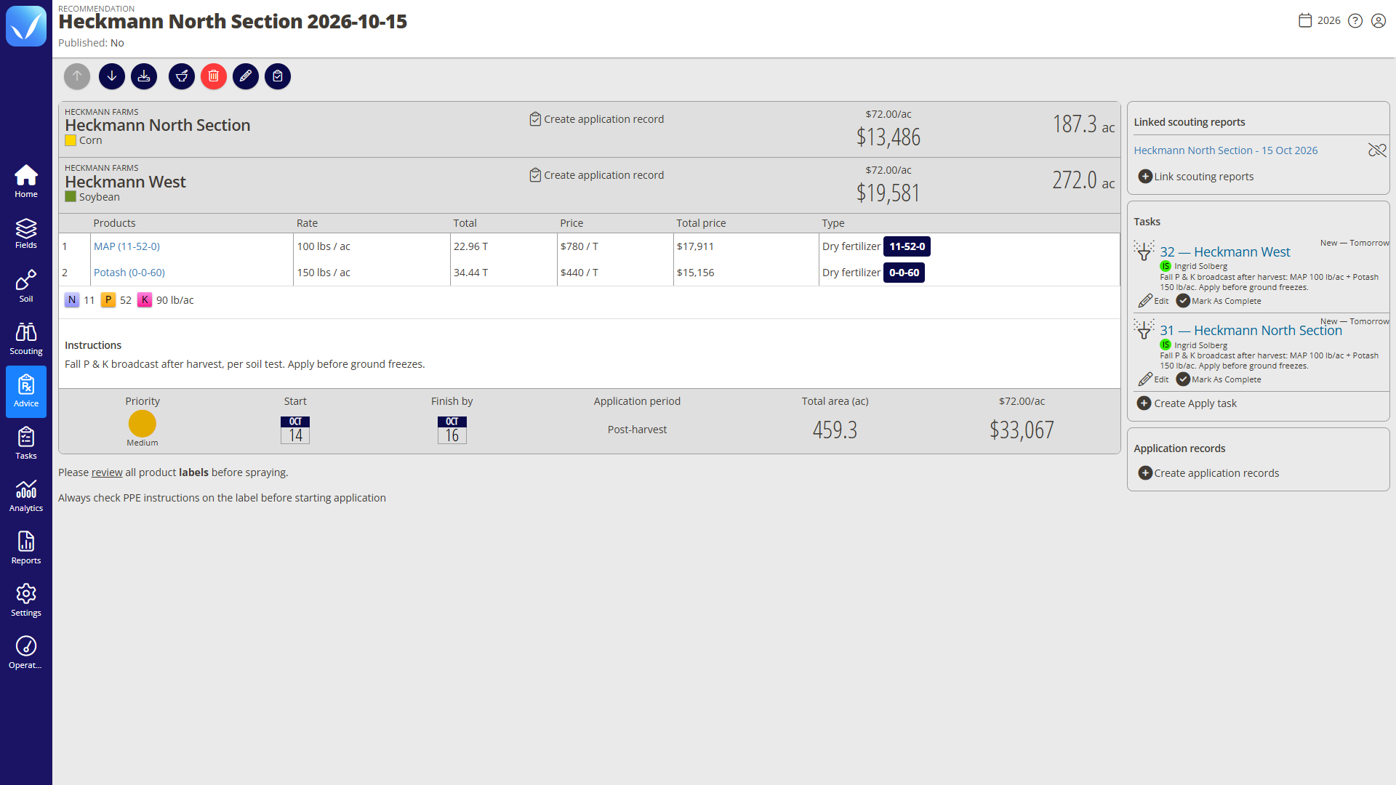The image size is (1396, 785).
Task: Create application record for Heckmann West
Action: 596,175
